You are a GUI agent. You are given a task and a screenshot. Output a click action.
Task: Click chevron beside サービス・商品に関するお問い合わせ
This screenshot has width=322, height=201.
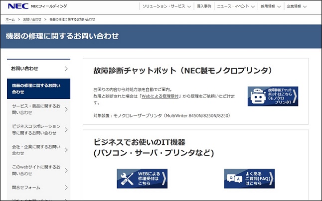tap(66, 109)
